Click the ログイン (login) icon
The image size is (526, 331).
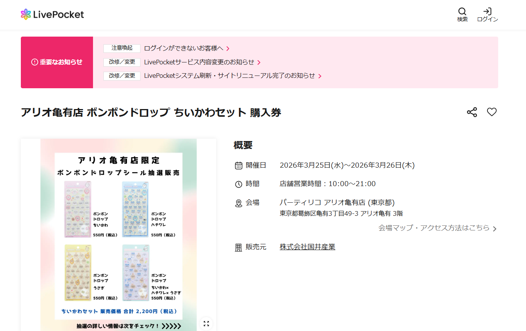click(487, 12)
